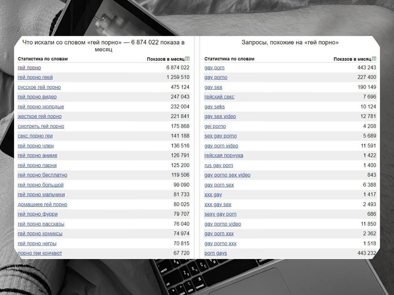Viewport: 394px width, 295px height.
Task: Open 'гей порно рассказы' link
Action: 41,224
